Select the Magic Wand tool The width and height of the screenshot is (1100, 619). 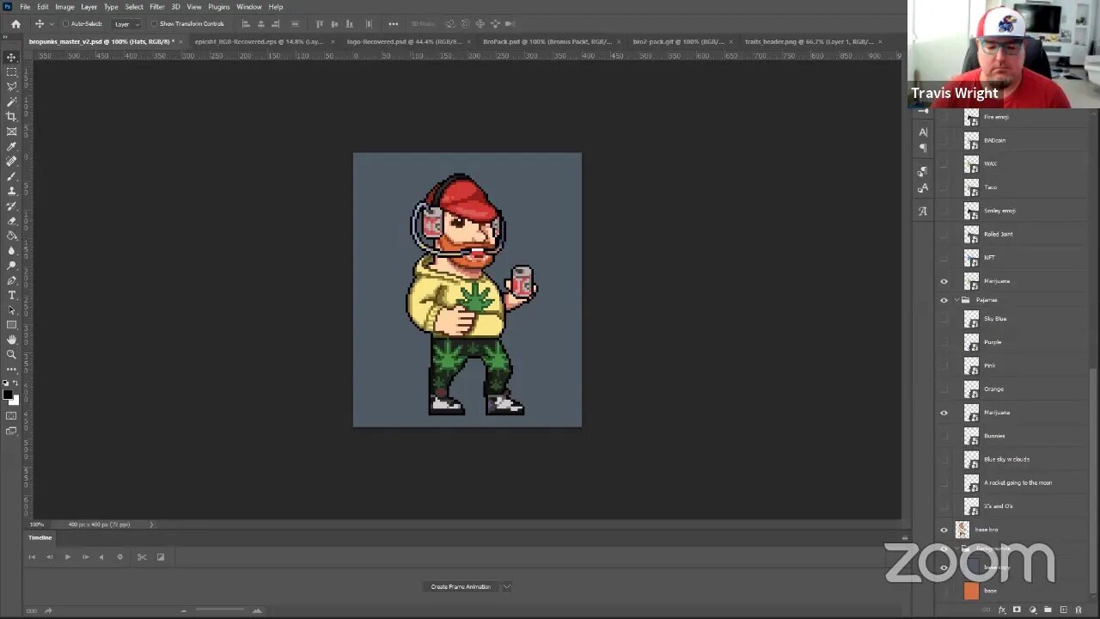click(x=11, y=101)
